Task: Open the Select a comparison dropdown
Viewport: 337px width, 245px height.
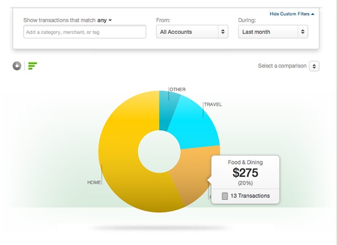Action: [x=314, y=66]
